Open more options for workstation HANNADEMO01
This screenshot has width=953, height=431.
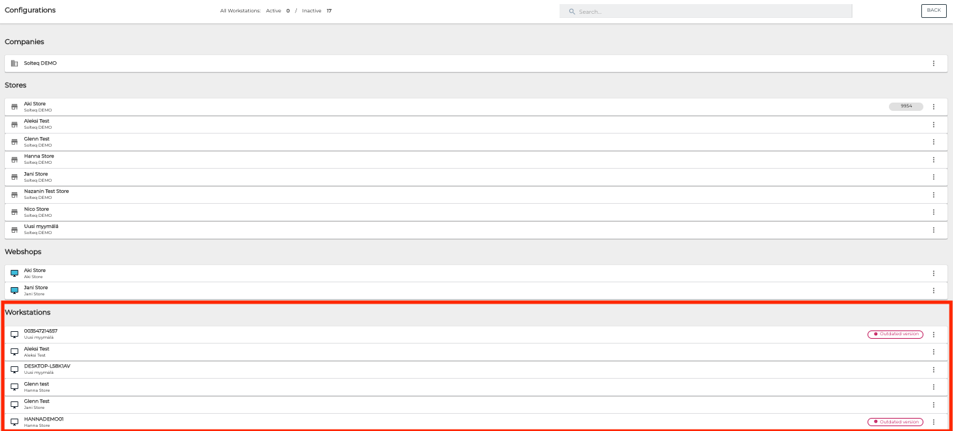point(934,422)
